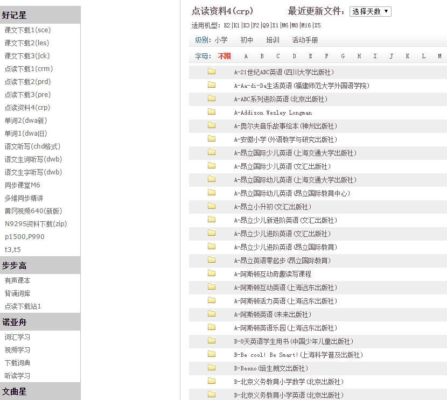Filter by level 初中

tap(247, 40)
